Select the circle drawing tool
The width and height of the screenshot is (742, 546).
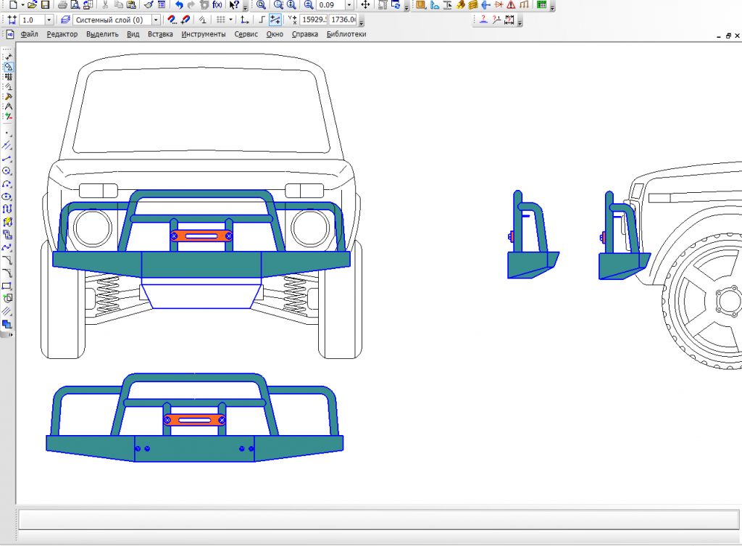7,171
